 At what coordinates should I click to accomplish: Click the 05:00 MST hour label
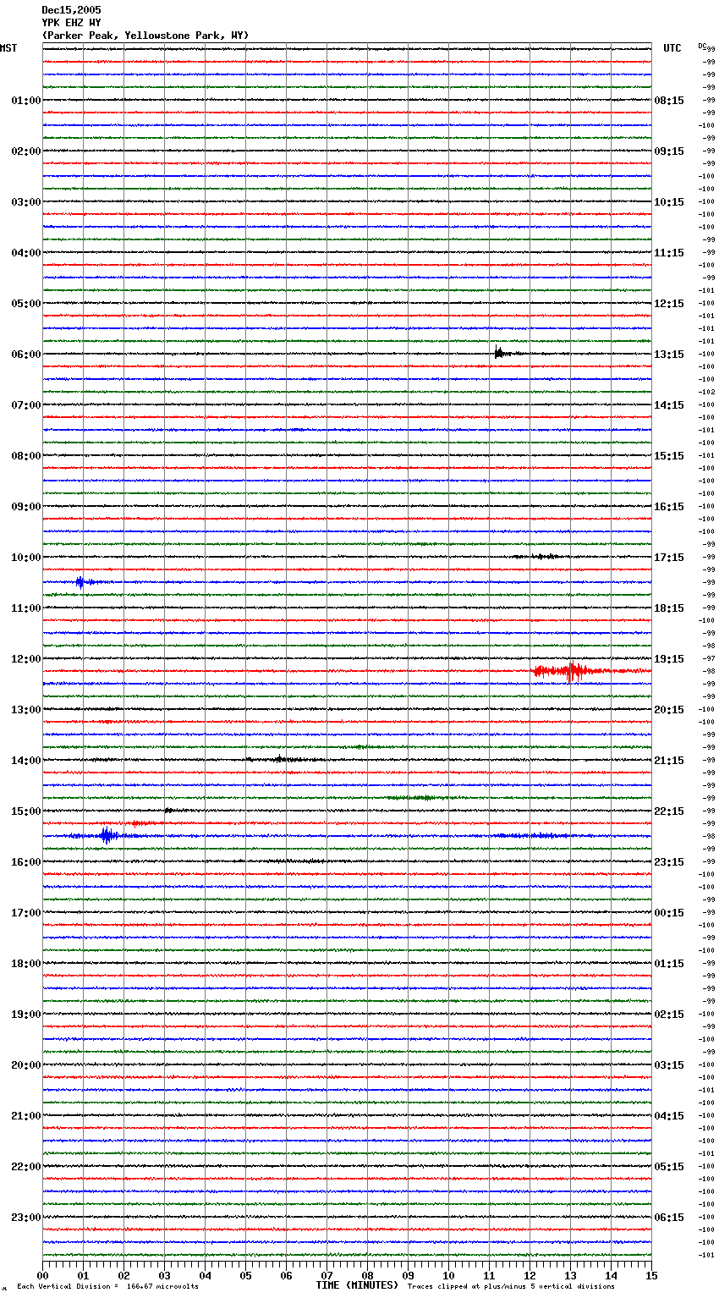(26, 304)
